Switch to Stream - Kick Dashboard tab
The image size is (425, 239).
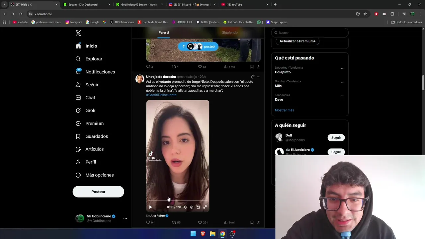coord(87,5)
